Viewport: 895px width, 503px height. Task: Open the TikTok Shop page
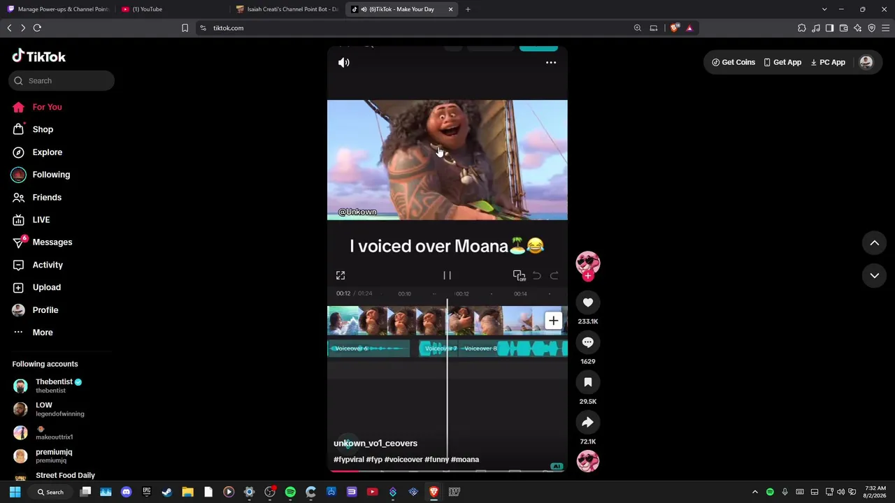click(x=43, y=129)
